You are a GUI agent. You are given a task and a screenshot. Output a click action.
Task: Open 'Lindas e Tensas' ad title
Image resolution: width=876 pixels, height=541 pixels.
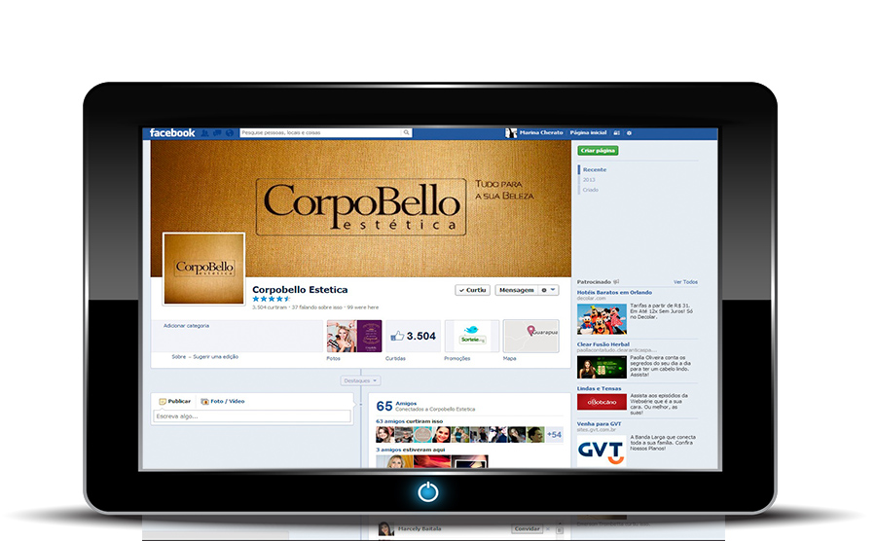[599, 388]
